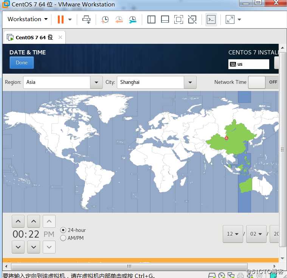287x278 pixels.
Task: Click the printer status bar icon
Action: [x=240, y=275]
